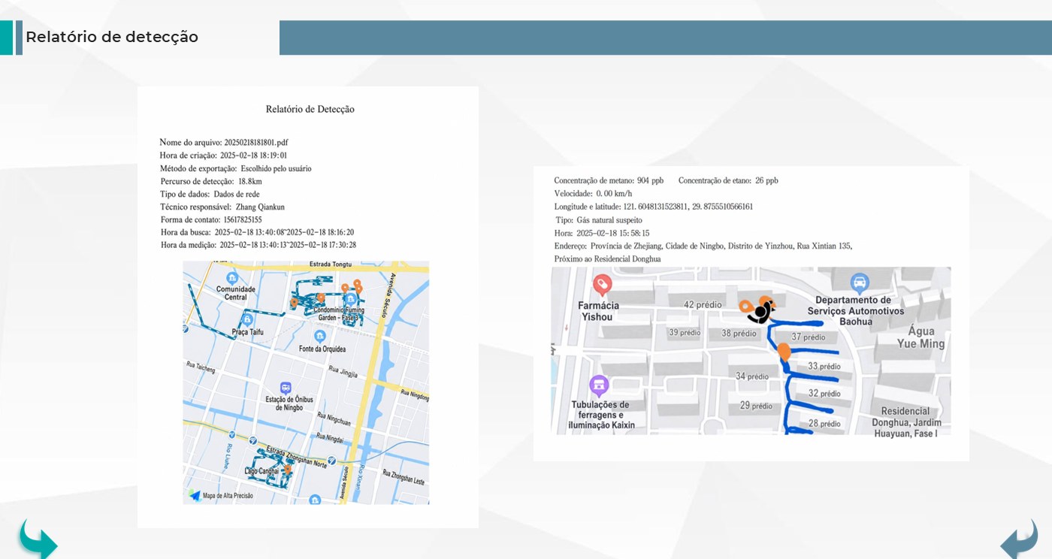Click the Rua Taicheng street label

pos(201,367)
